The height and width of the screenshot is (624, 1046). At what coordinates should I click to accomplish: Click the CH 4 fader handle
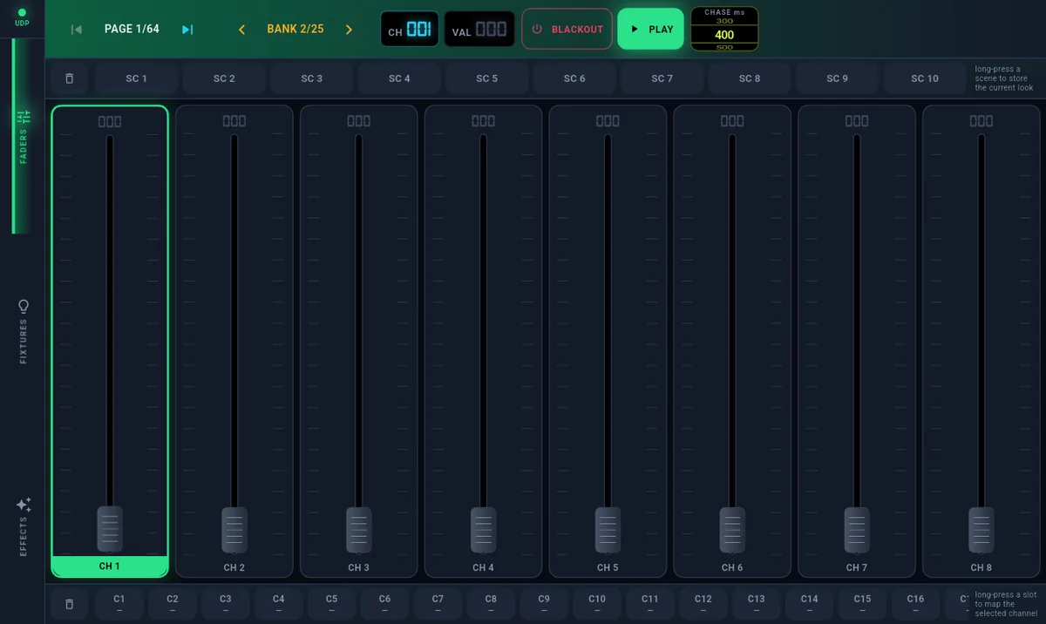(x=484, y=529)
